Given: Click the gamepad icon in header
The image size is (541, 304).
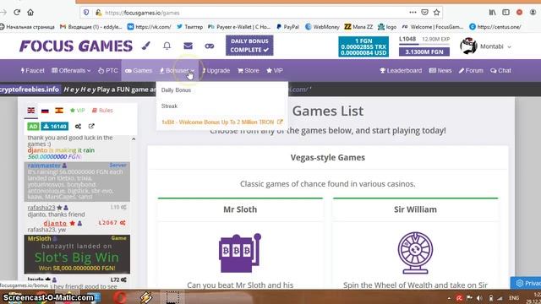Looking at the screenshot, I should pyautogui.click(x=209, y=46).
